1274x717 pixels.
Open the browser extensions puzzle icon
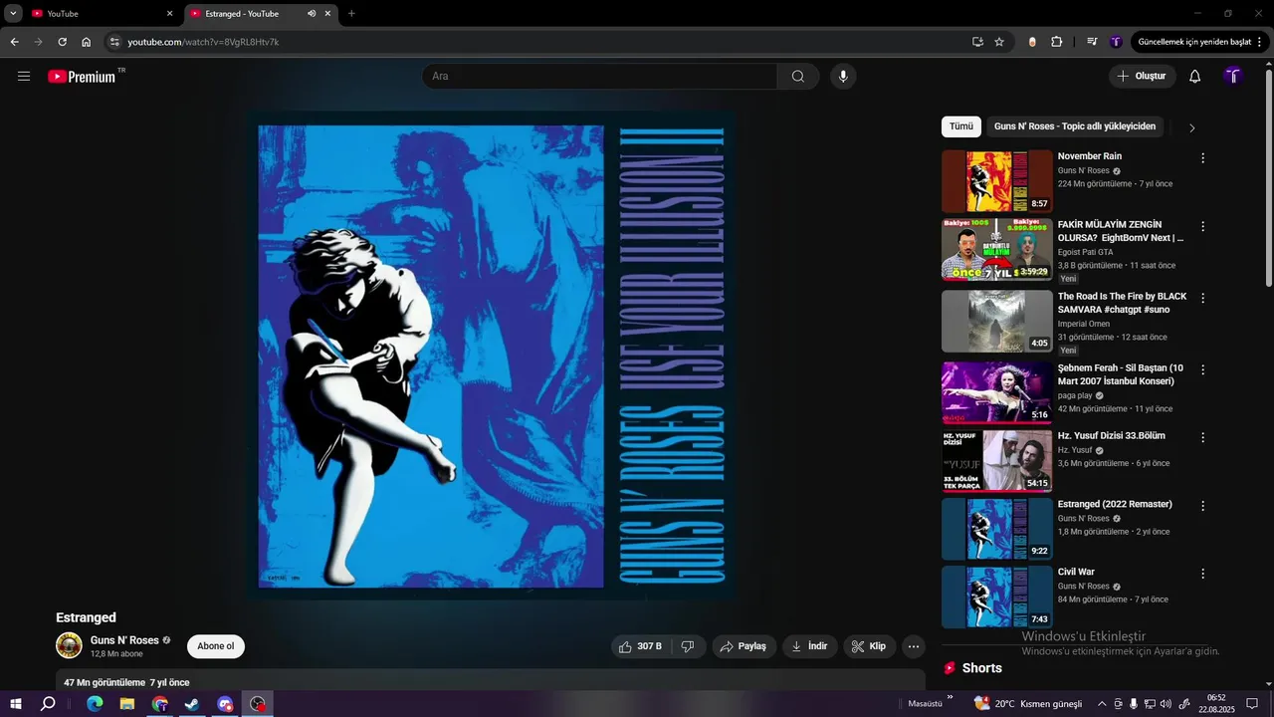click(x=1057, y=42)
